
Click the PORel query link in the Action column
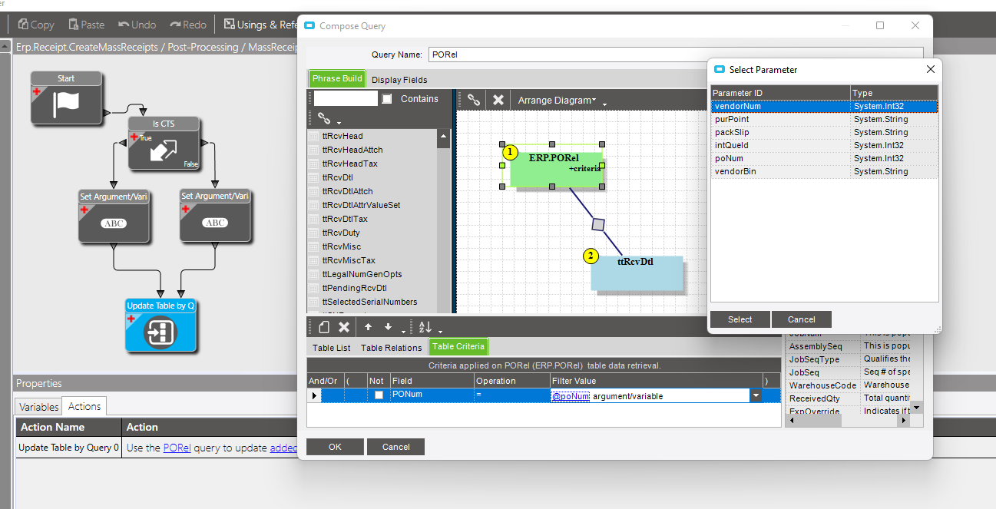click(x=177, y=448)
